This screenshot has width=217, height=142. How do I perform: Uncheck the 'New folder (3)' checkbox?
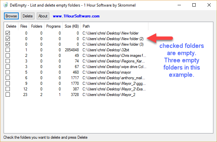[8, 44]
